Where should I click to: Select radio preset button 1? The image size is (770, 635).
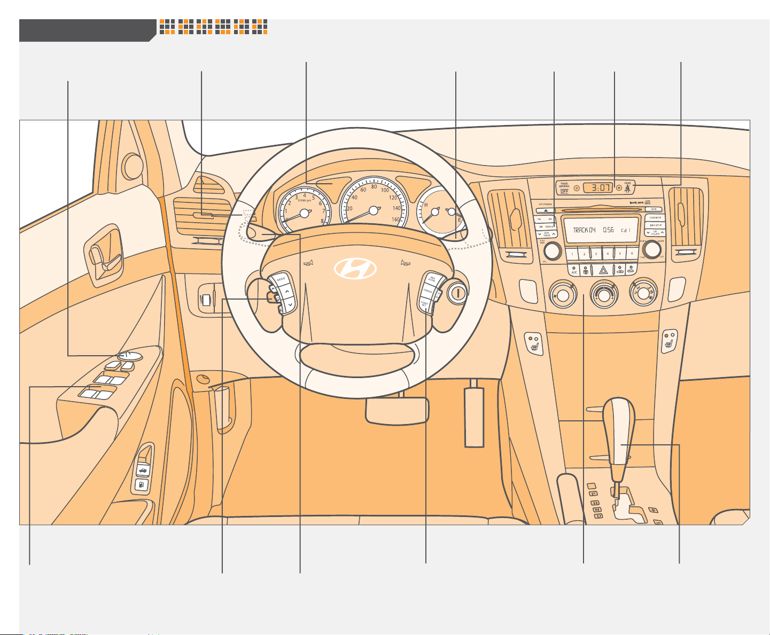(572, 254)
